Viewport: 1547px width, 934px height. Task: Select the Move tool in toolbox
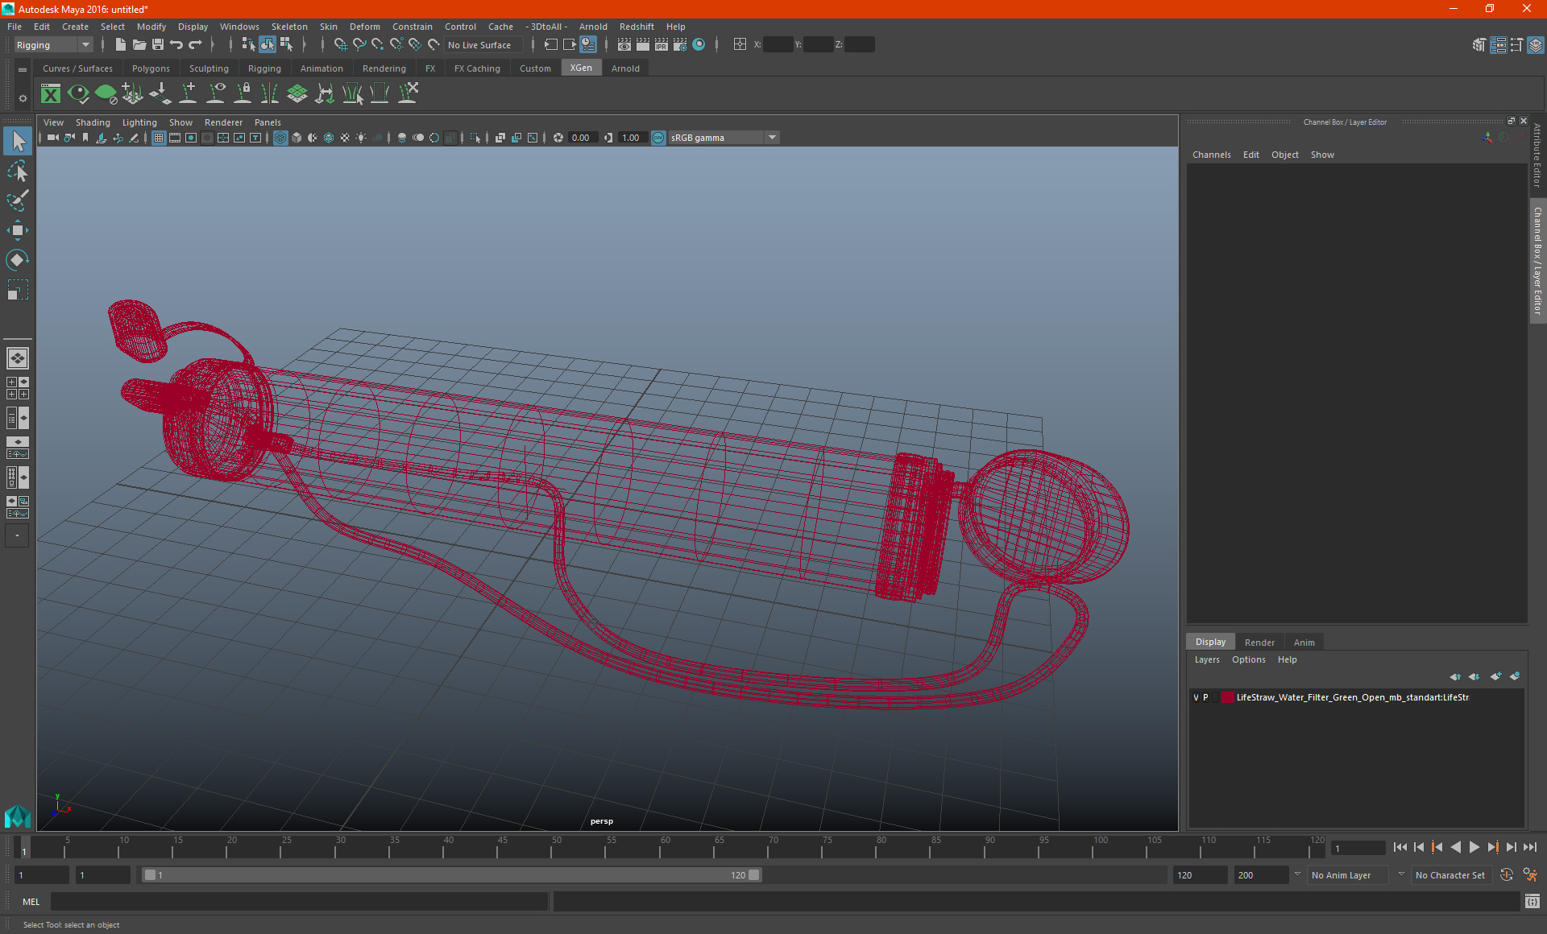tap(17, 230)
